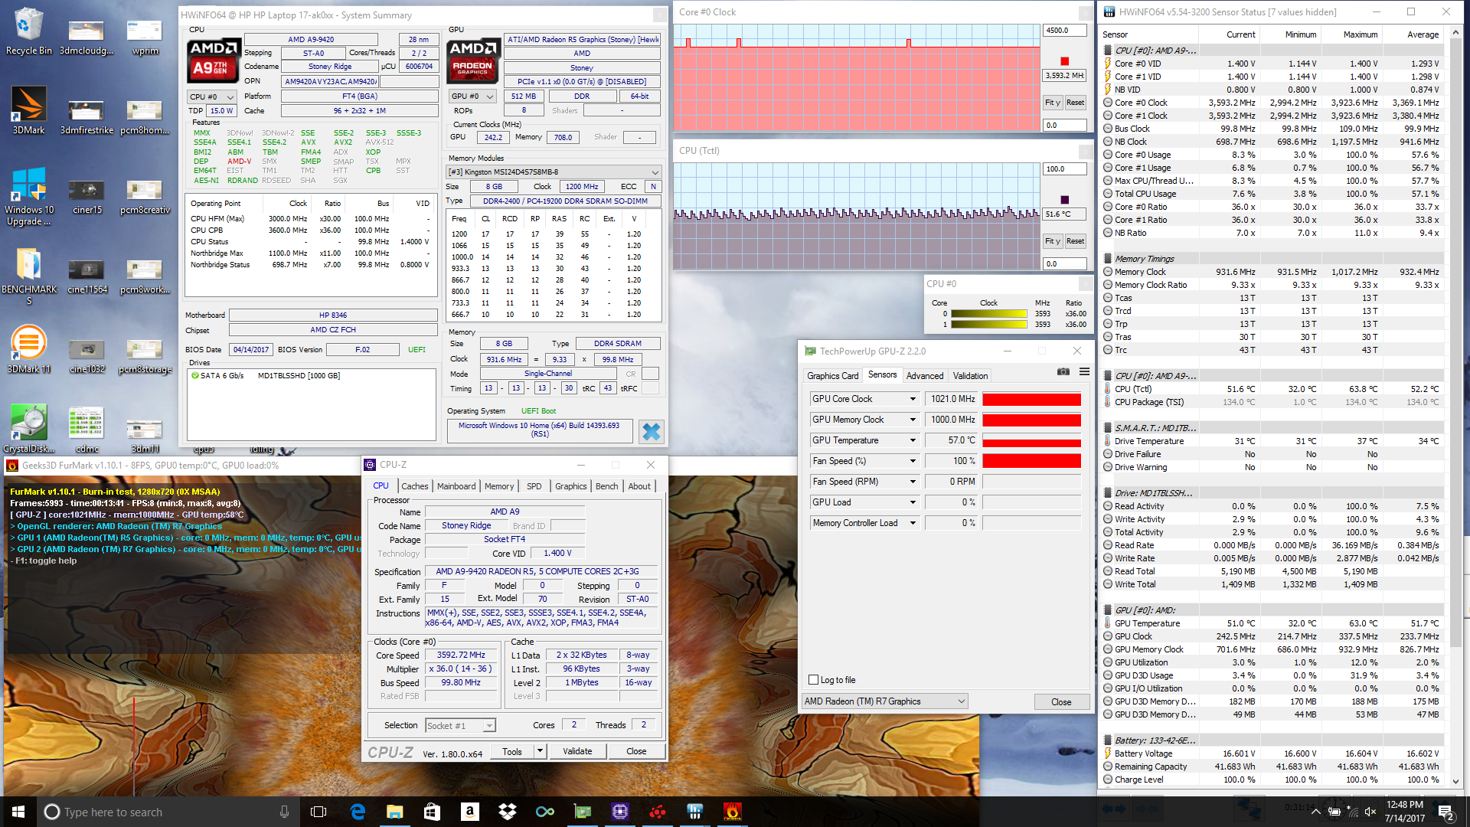
Task: Click the microphone icon in the search box
Action: pyautogui.click(x=284, y=812)
